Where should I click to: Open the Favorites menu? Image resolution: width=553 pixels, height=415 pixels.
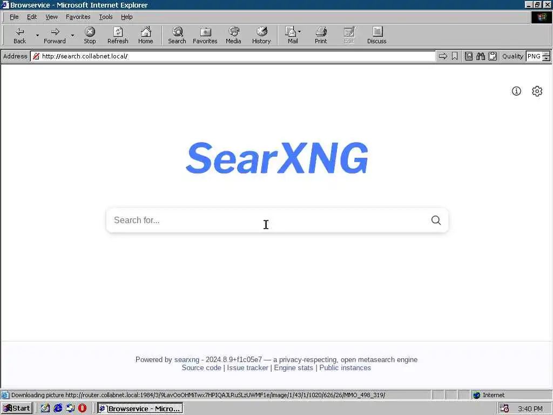(78, 17)
